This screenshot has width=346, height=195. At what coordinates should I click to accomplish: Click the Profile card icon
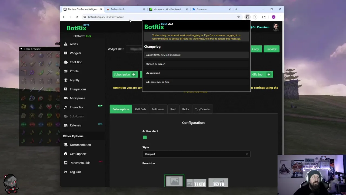(65, 71)
